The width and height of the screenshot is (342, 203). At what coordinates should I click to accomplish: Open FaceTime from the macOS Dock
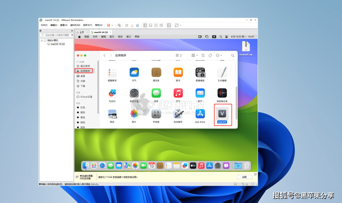(x=143, y=166)
